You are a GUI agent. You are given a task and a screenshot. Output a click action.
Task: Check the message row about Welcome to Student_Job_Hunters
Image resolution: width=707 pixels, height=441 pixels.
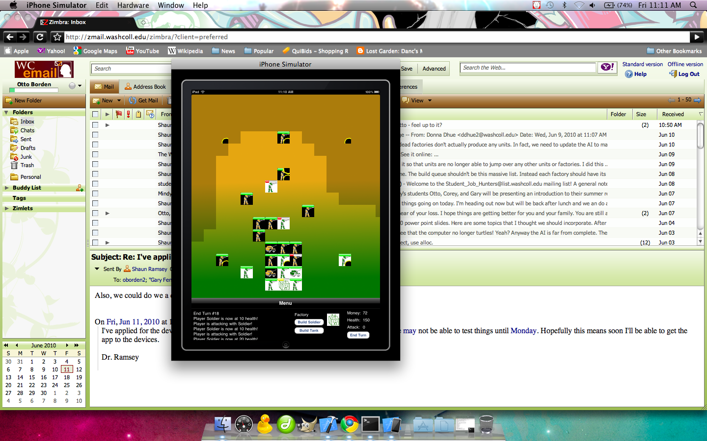tap(95, 184)
